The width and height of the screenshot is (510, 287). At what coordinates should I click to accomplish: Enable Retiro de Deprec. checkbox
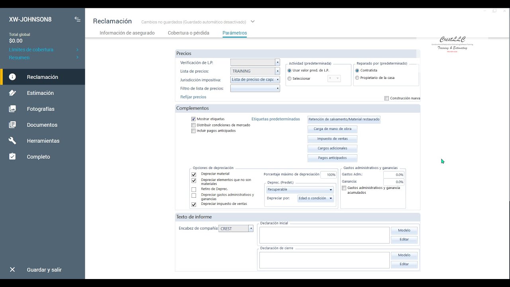[194, 189]
